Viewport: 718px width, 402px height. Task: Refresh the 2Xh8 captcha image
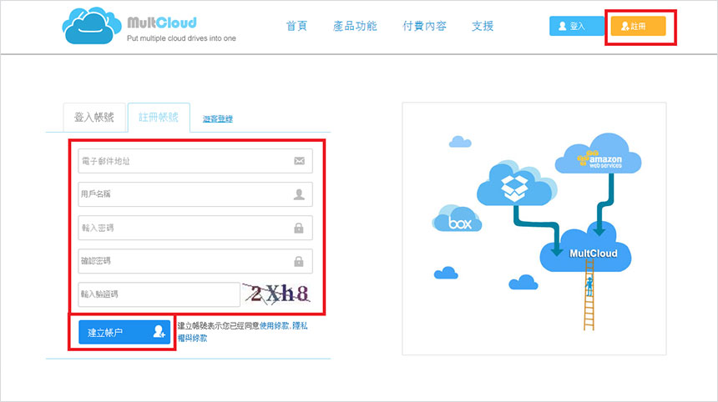point(277,294)
